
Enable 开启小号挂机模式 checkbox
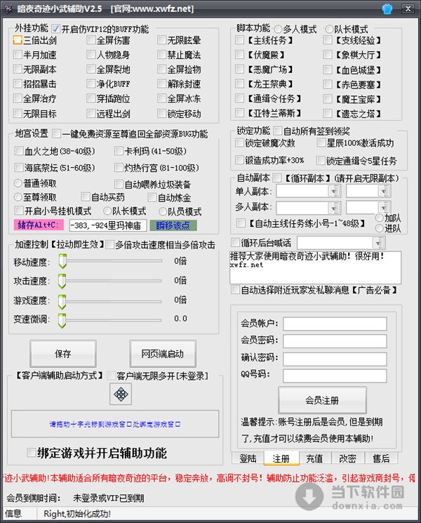(19, 211)
